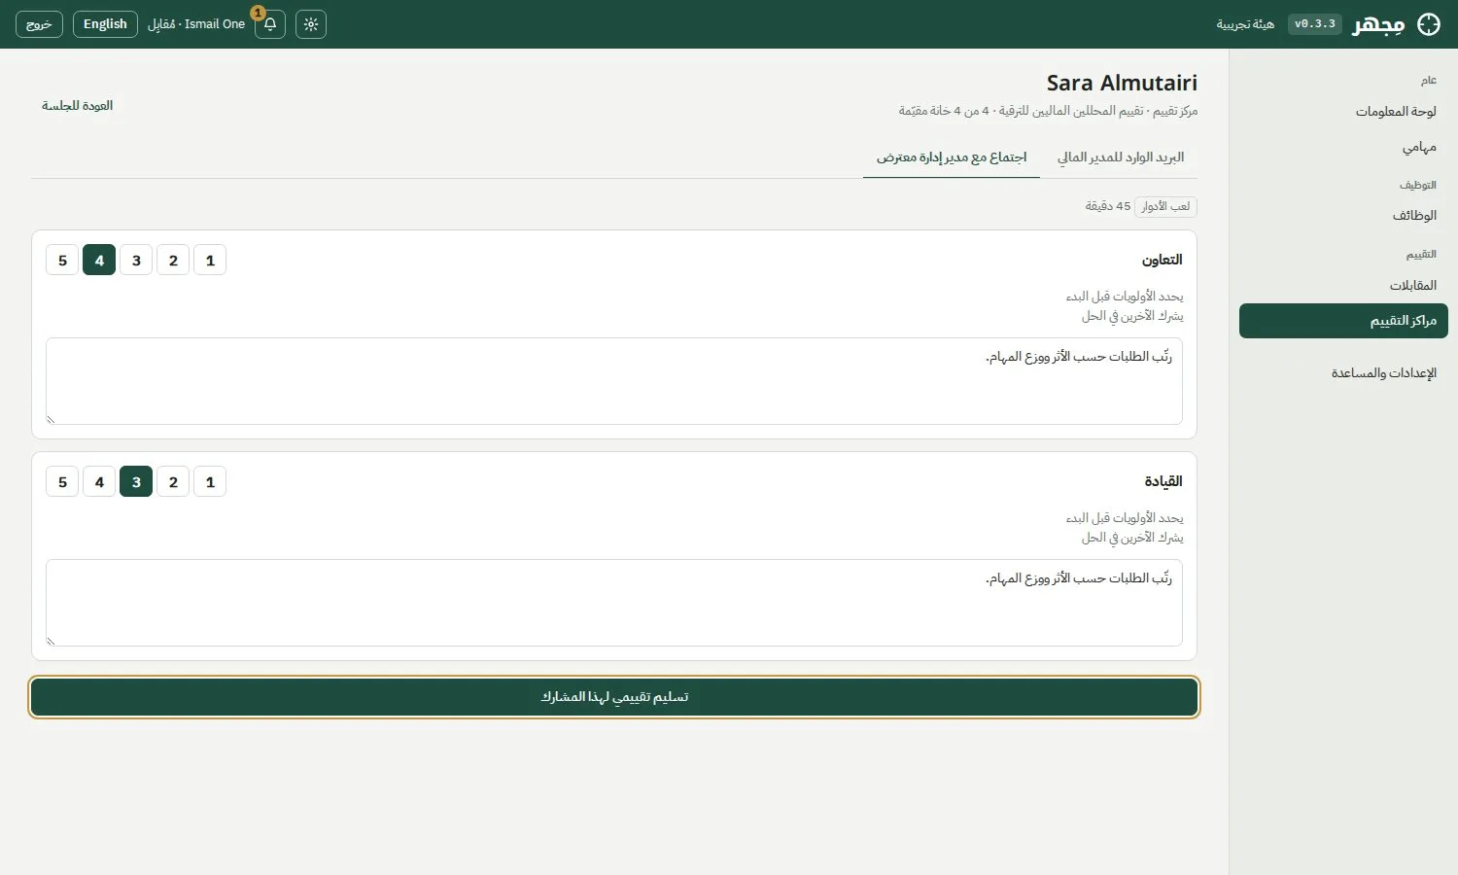Follow the العودة للجلسة link
This screenshot has height=875, width=1458.
point(77,106)
